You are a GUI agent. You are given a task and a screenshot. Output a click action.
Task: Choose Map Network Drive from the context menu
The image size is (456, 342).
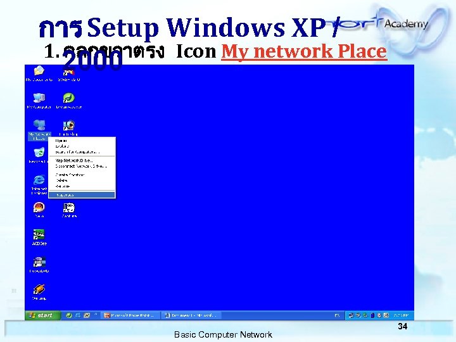pyautogui.click(x=82, y=160)
